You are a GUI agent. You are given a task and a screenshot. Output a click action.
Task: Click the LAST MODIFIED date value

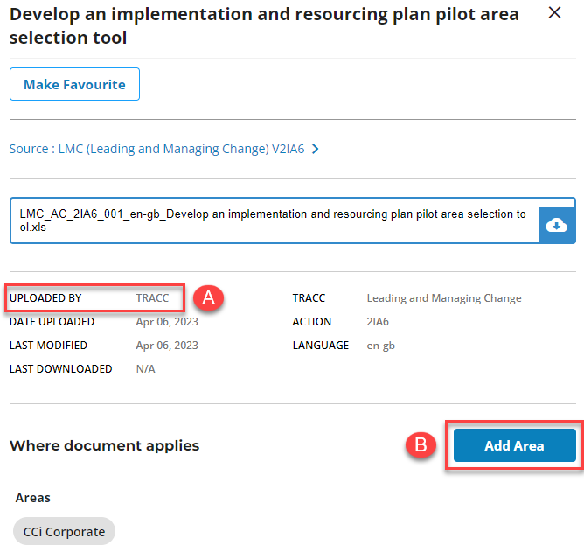167,346
